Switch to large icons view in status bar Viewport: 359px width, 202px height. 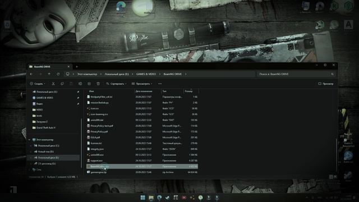335,177
